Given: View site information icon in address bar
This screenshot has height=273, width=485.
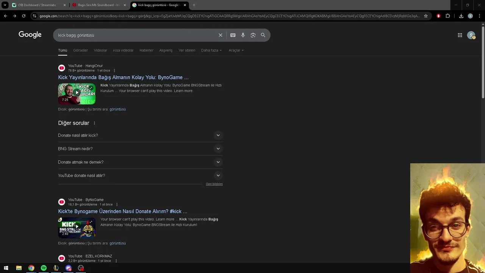Looking at the screenshot, I should pyautogui.click(x=34, y=16).
